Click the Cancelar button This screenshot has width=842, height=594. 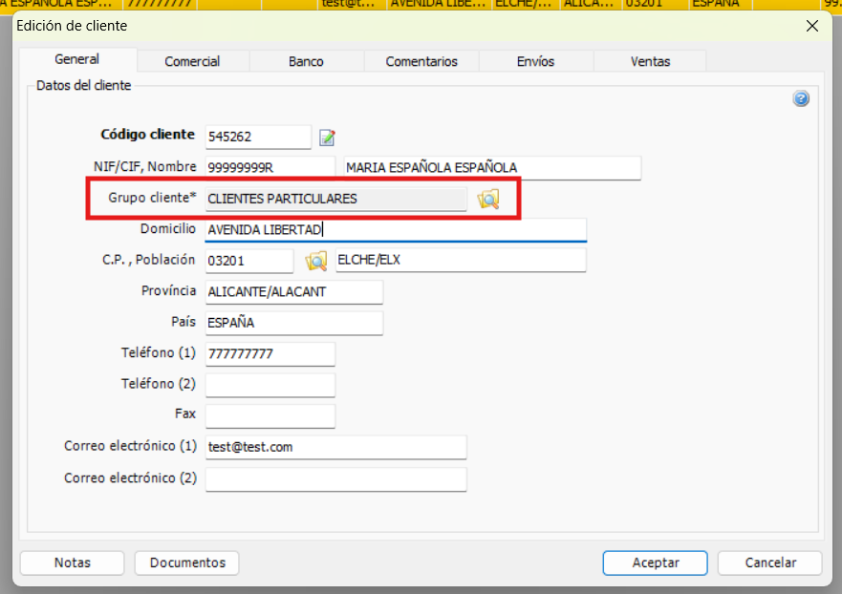point(769,562)
